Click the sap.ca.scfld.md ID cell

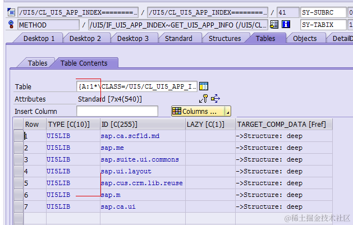(x=143, y=136)
